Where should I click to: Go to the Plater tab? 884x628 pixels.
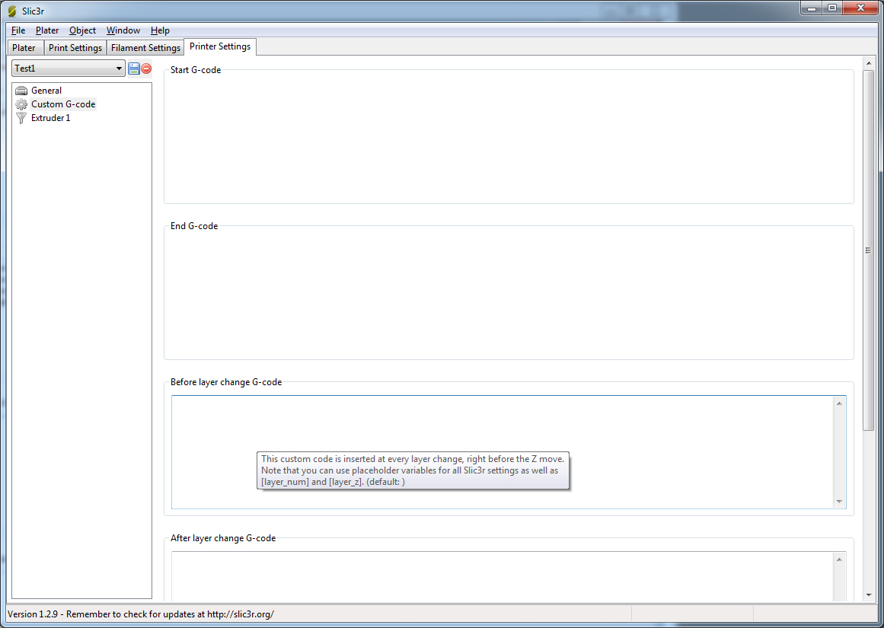pyautogui.click(x=24, y=48)
